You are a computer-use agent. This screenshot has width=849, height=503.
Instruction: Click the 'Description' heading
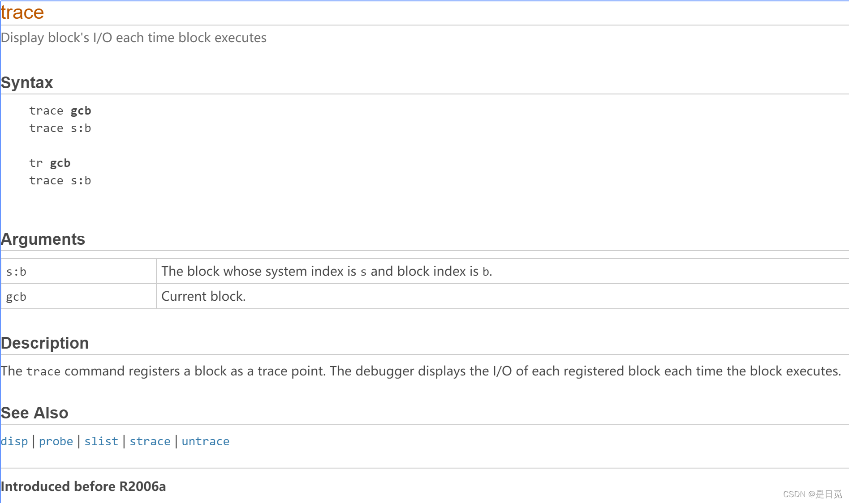coord(45,343)
